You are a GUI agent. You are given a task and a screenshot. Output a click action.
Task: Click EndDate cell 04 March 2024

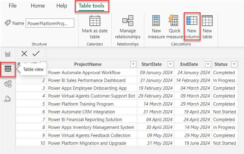[x=193, y=88]
